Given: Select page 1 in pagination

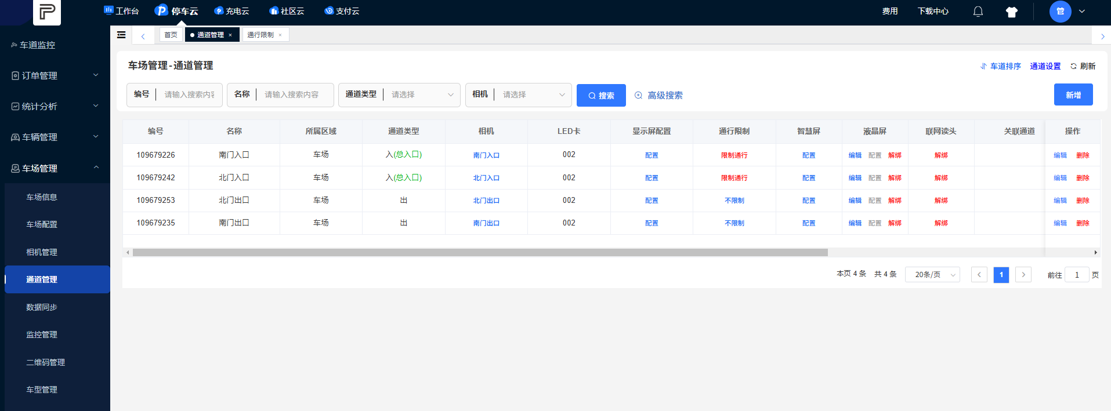Looking at the screenshot, I should pos(1001,274).
